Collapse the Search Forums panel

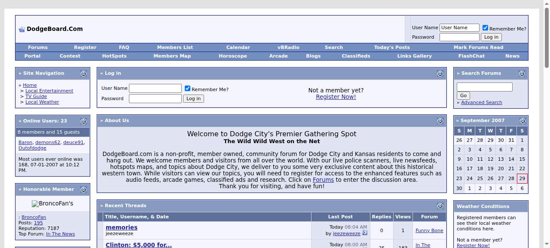pos(522,73)
